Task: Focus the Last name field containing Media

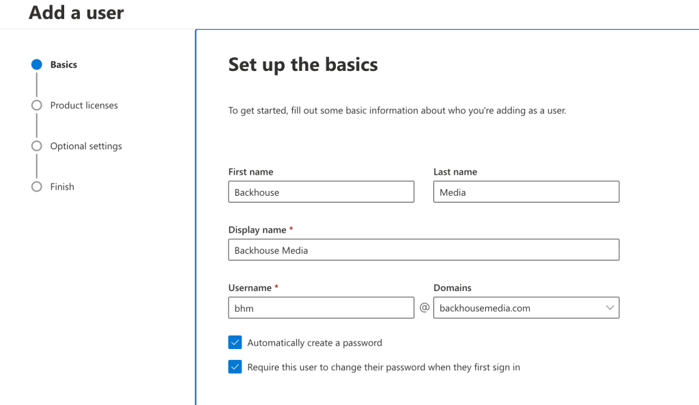Action: coord(526,192)
